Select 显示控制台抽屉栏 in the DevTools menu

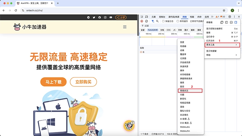click(x=222, y=29)
